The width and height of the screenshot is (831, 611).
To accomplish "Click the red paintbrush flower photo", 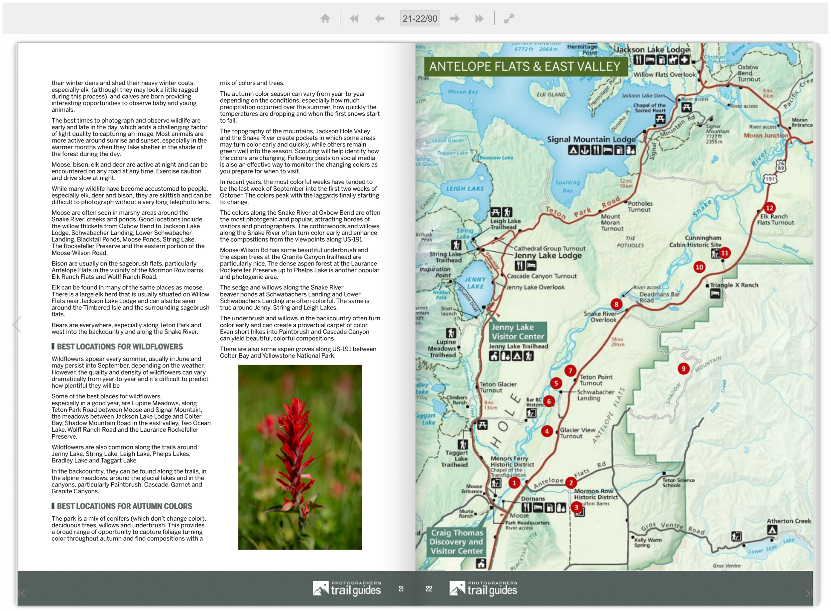I will (300, 457).
